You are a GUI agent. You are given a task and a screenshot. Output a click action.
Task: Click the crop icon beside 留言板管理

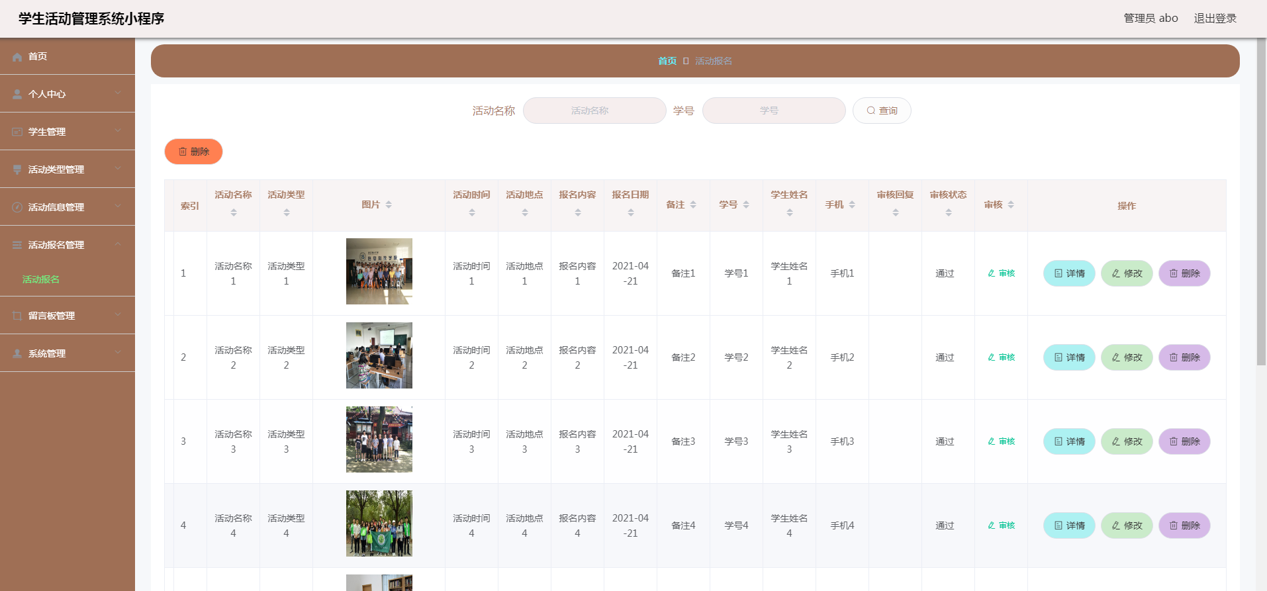[x=17, y=316]
